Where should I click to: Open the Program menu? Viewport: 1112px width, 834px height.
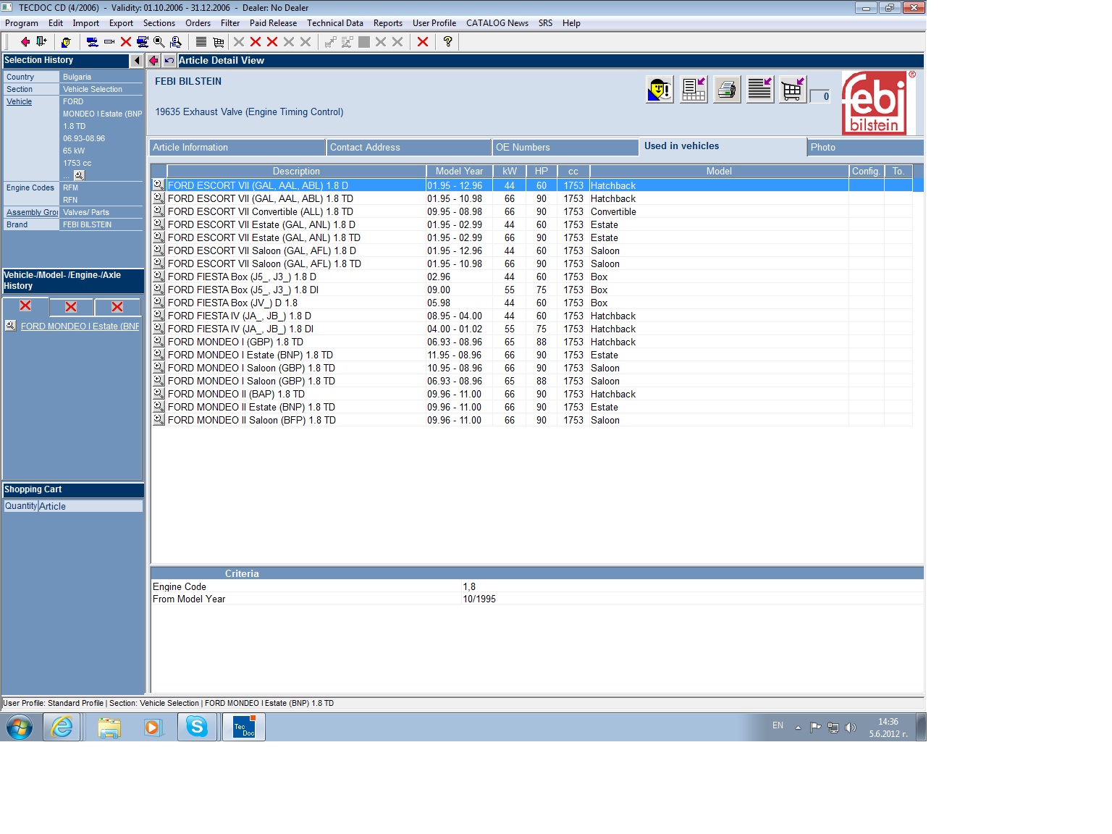(22, 23)
